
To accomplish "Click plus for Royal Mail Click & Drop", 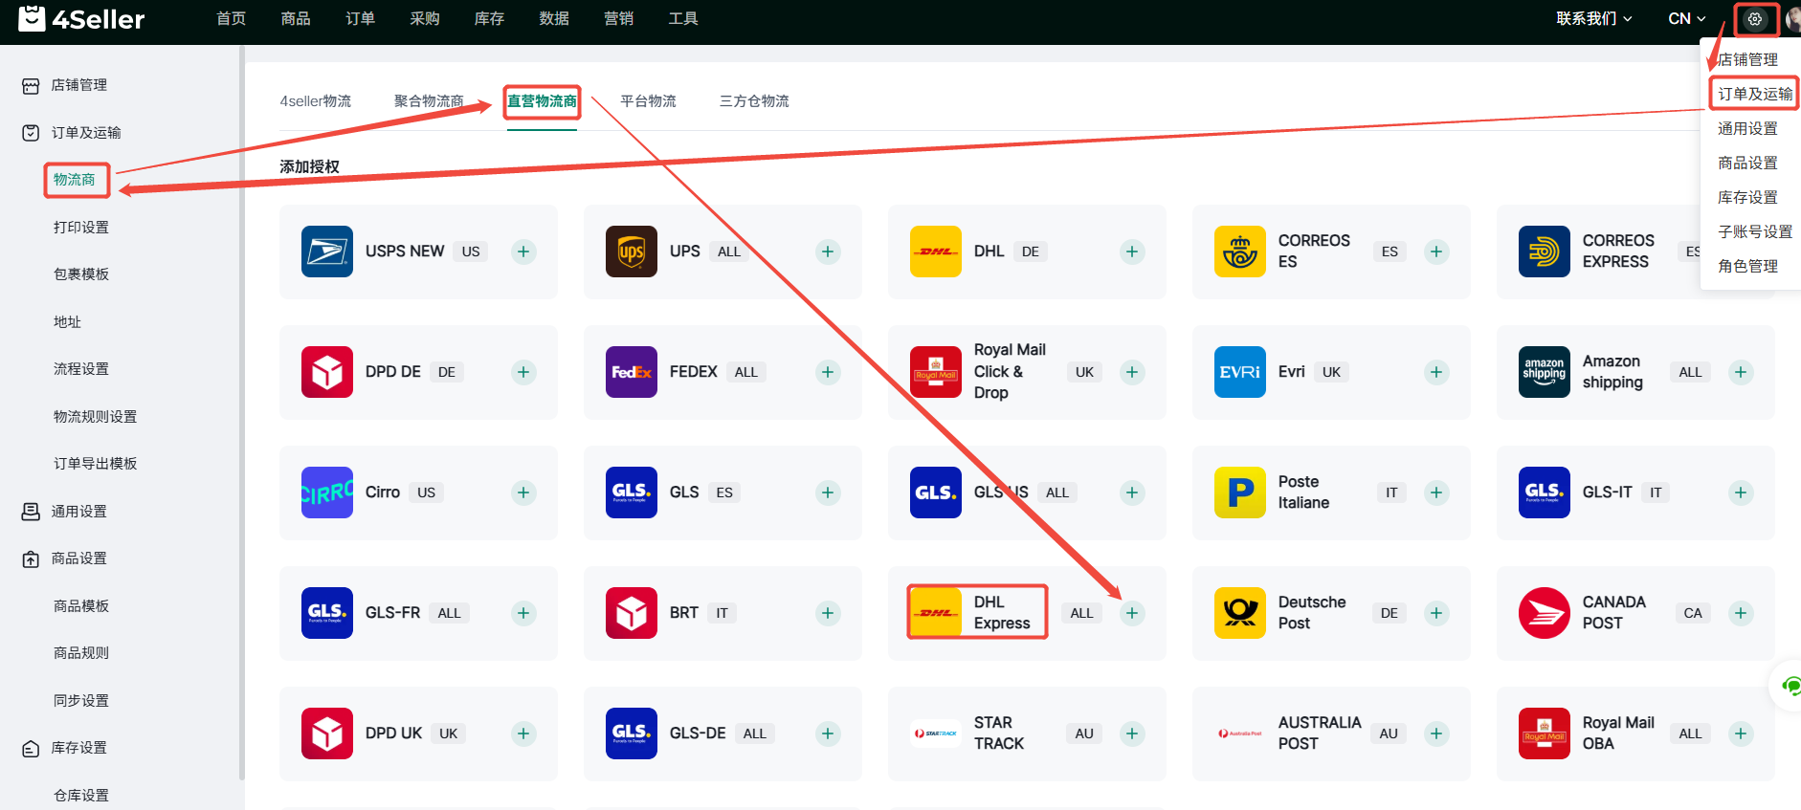I will click(1132, 372).
